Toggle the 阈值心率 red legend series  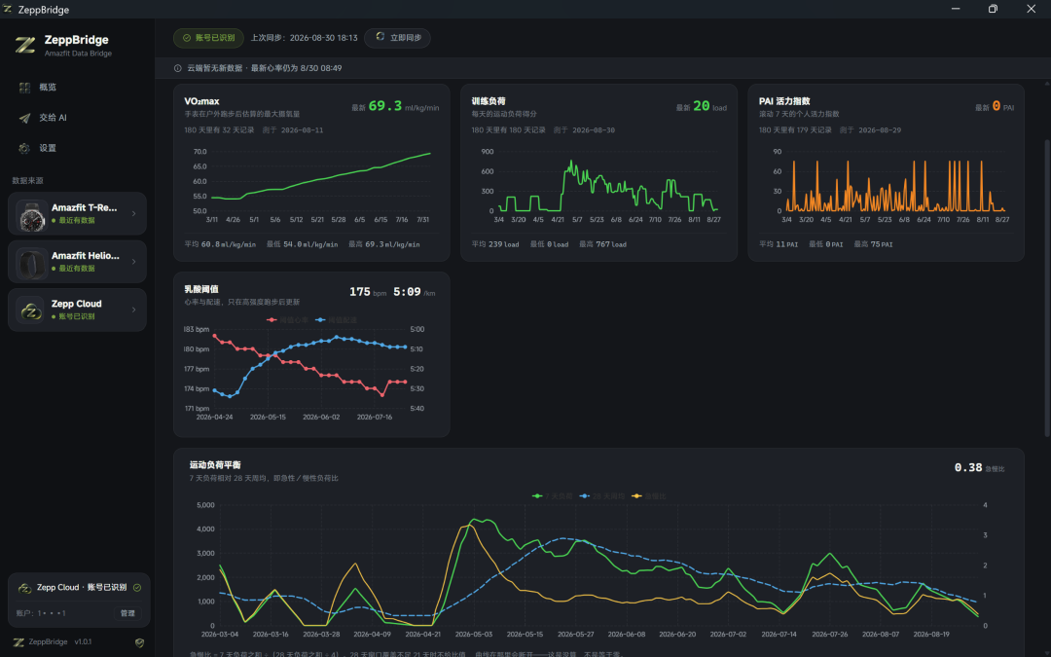287,320
